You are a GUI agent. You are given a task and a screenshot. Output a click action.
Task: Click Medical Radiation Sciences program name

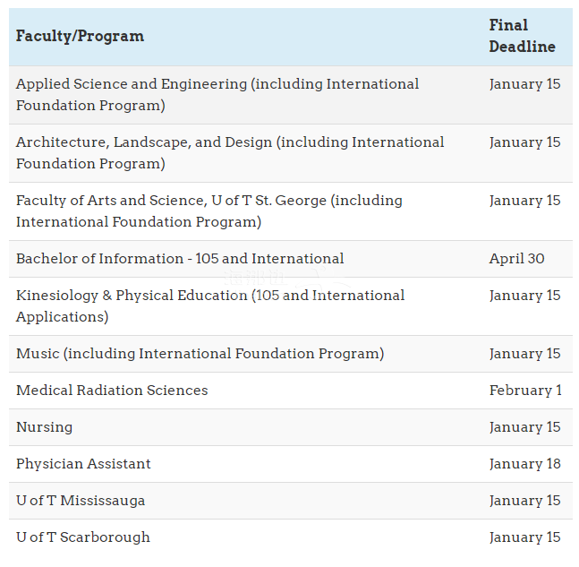(x=112, y=391)
